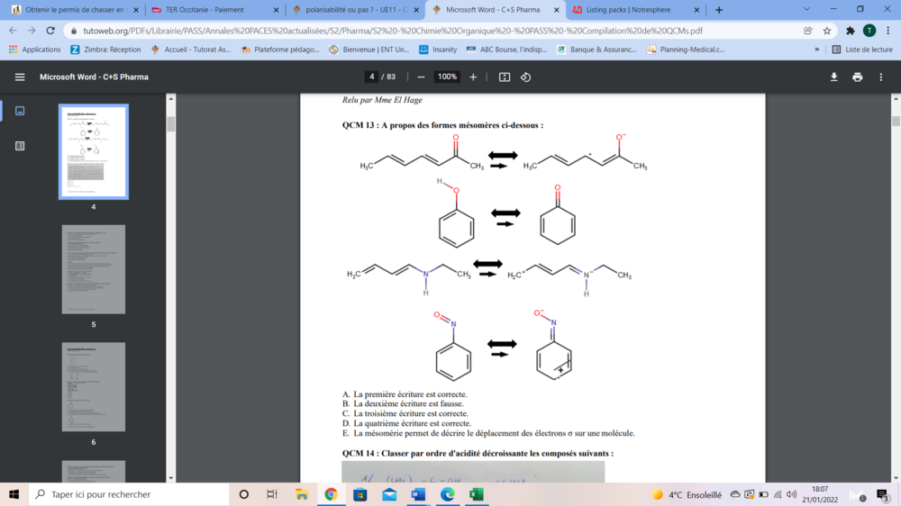Open the Windows Start menu
The image size is (901, 506).
[x=14, y=494]
